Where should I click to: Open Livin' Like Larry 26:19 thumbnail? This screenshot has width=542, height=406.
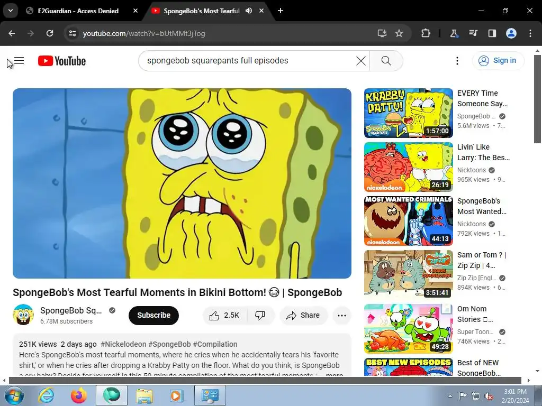click(x=408, y=167)
